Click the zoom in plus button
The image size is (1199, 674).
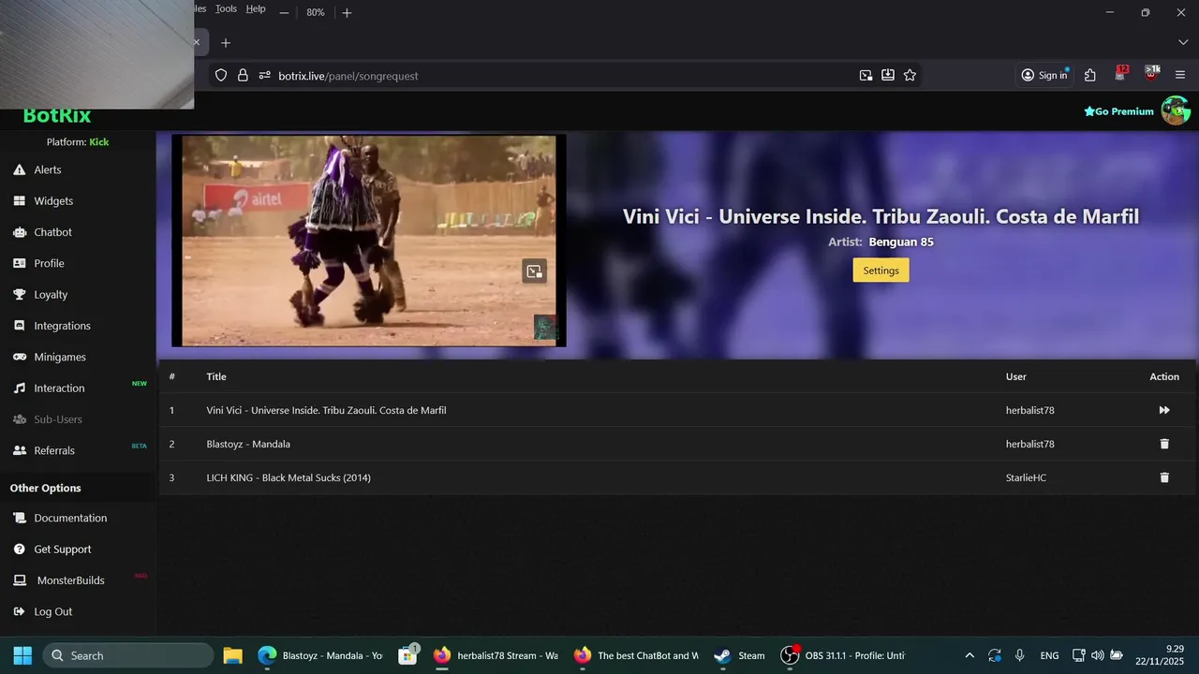(347, 12)
